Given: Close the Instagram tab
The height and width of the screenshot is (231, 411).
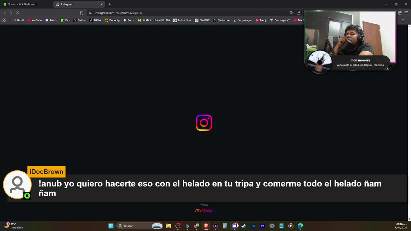Looking at the screenshot, I should click(102, 4).
